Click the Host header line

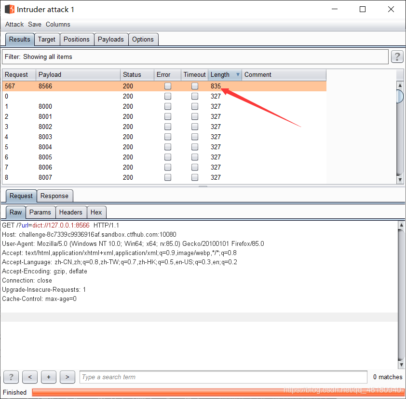[x=89, y=235]
